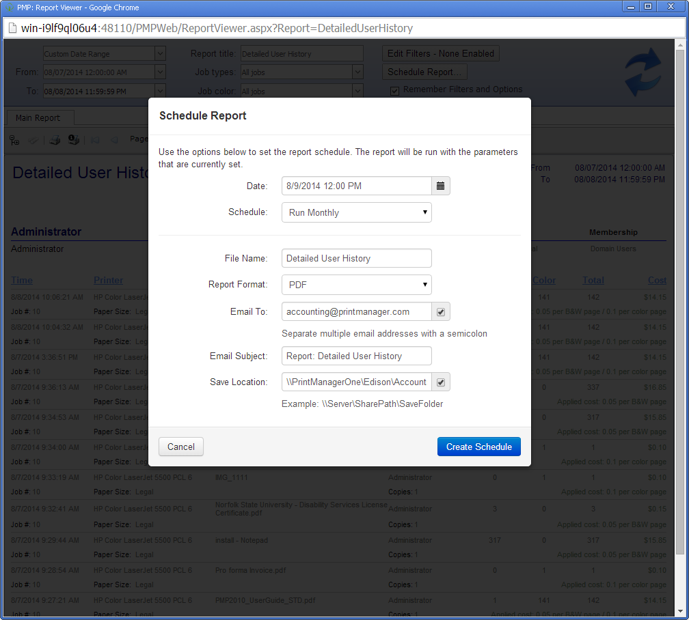Click the blue refresh report arrows icon
The height and width of the screenshot is (620, 689).
click(x=643, y=72)
